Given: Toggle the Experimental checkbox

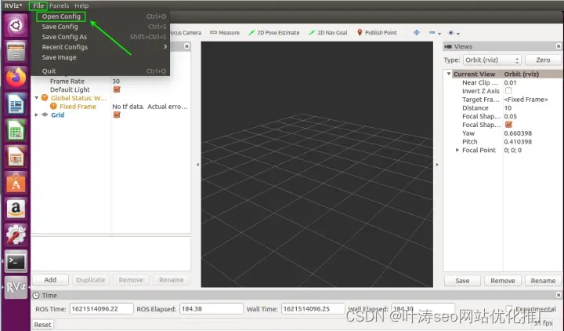Looking at the screenshot, I should 509,308.
